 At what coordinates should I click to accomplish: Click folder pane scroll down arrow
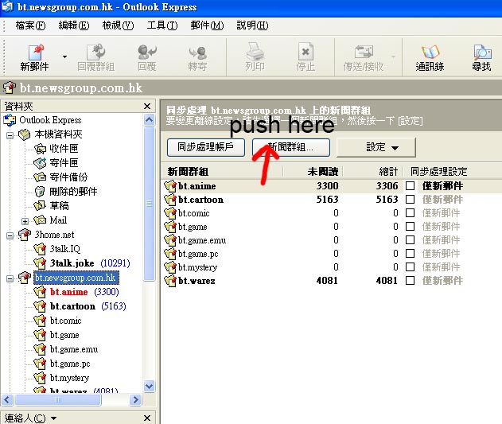[150, 386]
